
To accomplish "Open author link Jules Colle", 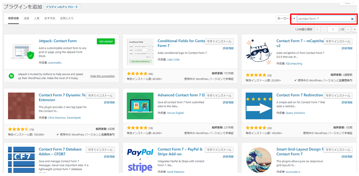I will 173,60.
